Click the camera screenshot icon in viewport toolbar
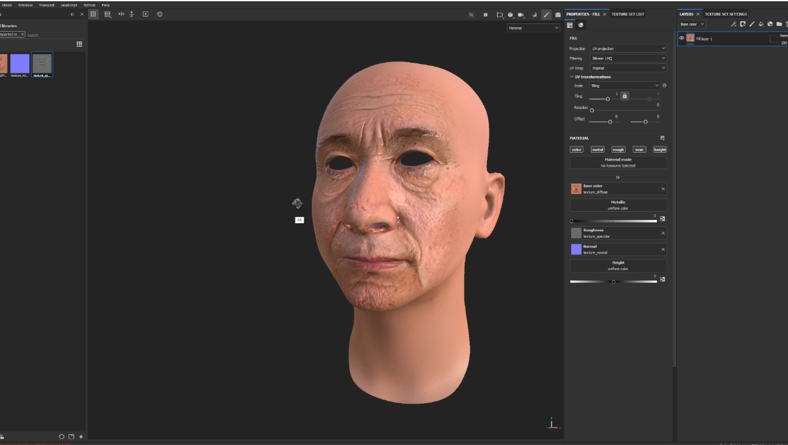 click(x=558, y=15)
